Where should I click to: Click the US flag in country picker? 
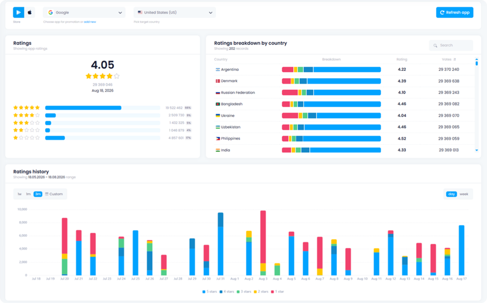(x=140, y=12)
